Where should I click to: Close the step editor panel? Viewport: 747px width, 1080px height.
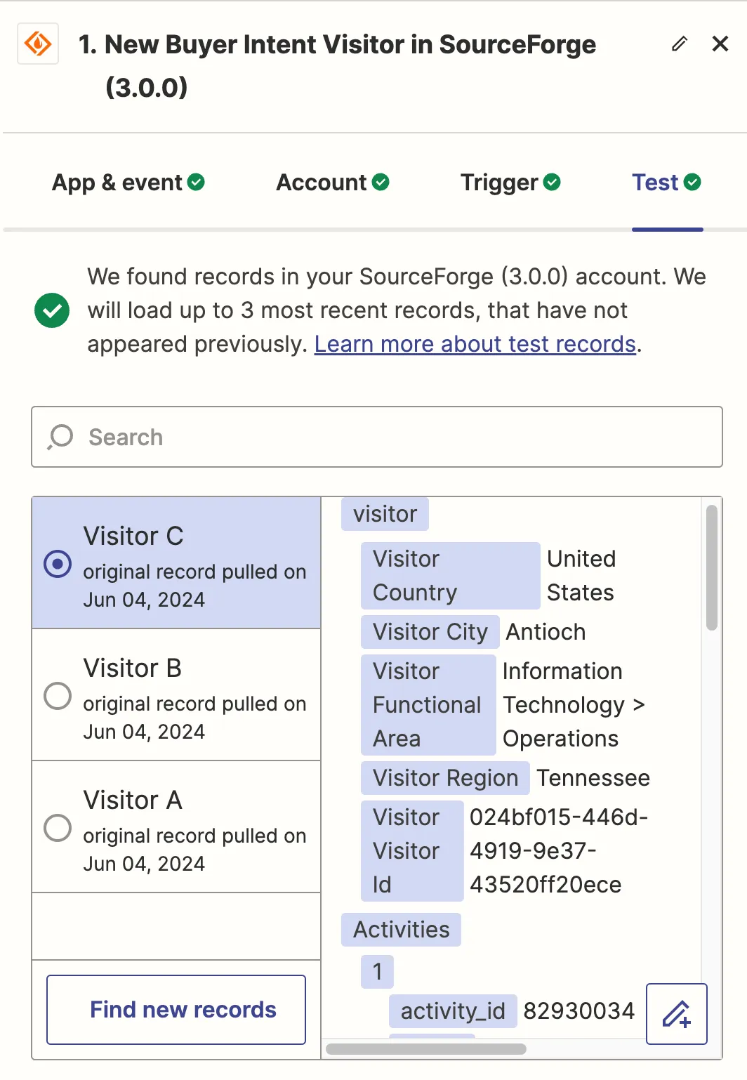pyautogui.click(x=720, y=44)
